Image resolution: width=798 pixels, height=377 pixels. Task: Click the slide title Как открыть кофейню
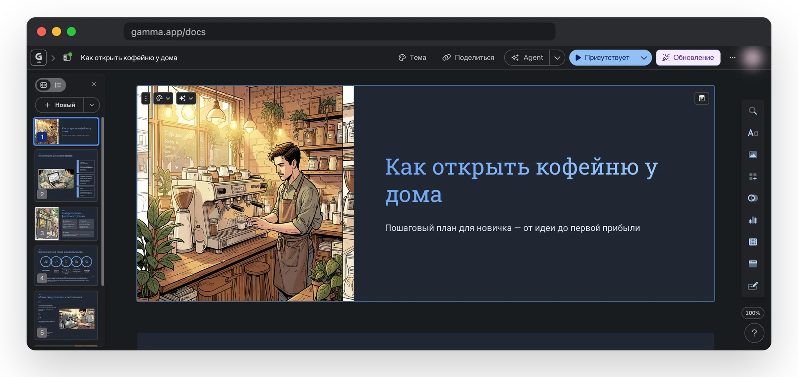click(x=521, y=181)
